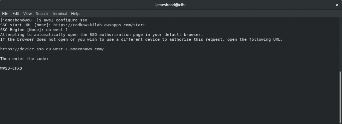The height and width of the screenshot is (124, 342).
Task: Click the eu-west-1 SSO Region value
Action: pyautogui.click(x=57, y=30)
